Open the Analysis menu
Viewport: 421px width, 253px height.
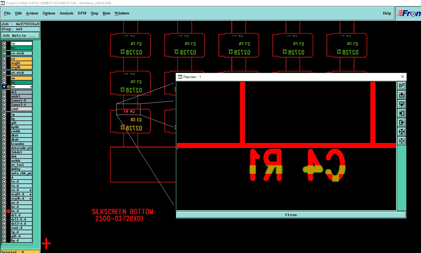(x=66, y=13)
